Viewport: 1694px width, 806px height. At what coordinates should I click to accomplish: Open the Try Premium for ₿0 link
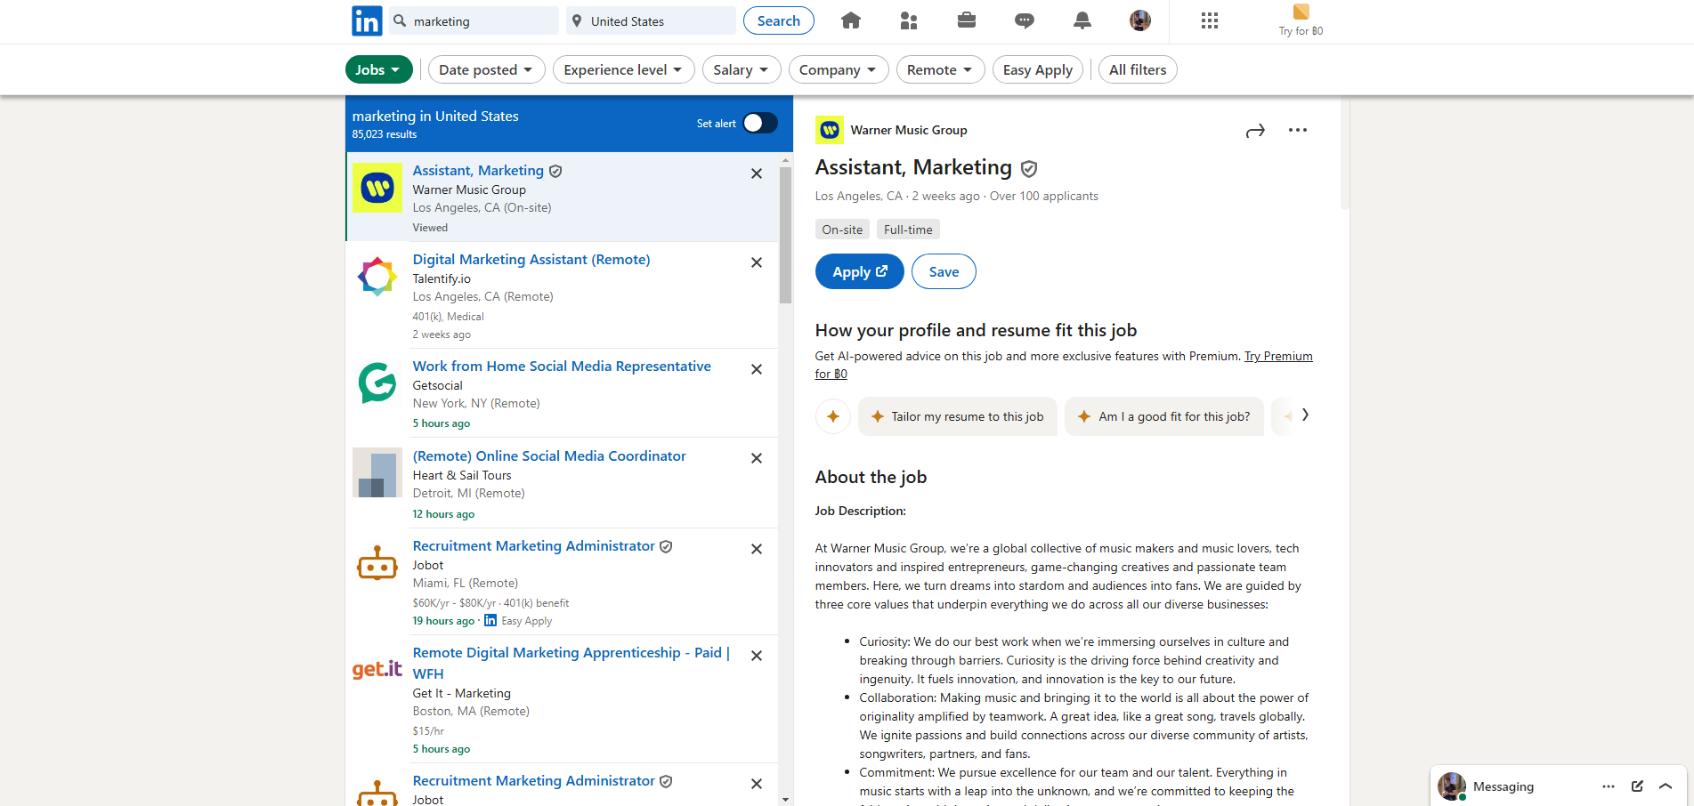coord(1278,356)
